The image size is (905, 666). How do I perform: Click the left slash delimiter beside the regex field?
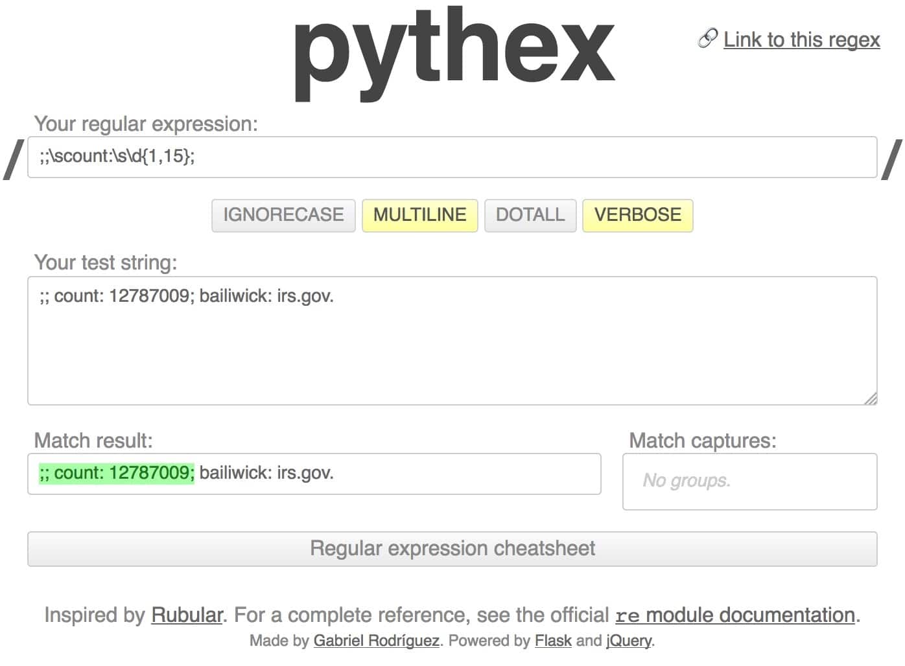[13, 157]
